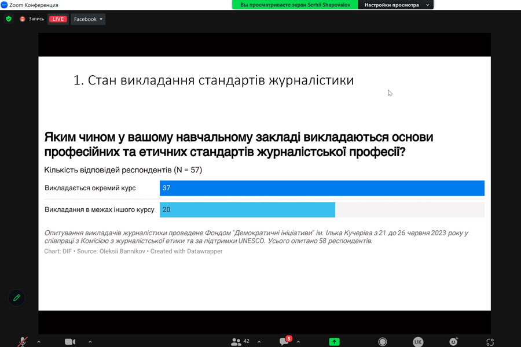Open the reactions smiley icon
Image resolution: width=521 pixels, height=347 pixels.
tap(453, 341)
